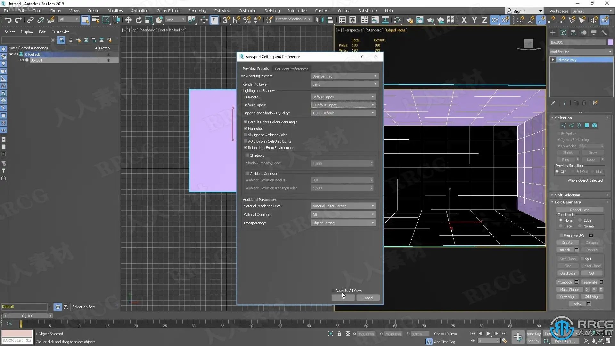Viewport: 615px width, 346px height.
Task: Click the Select Object tool icon
Action: [x=85, y=20]
